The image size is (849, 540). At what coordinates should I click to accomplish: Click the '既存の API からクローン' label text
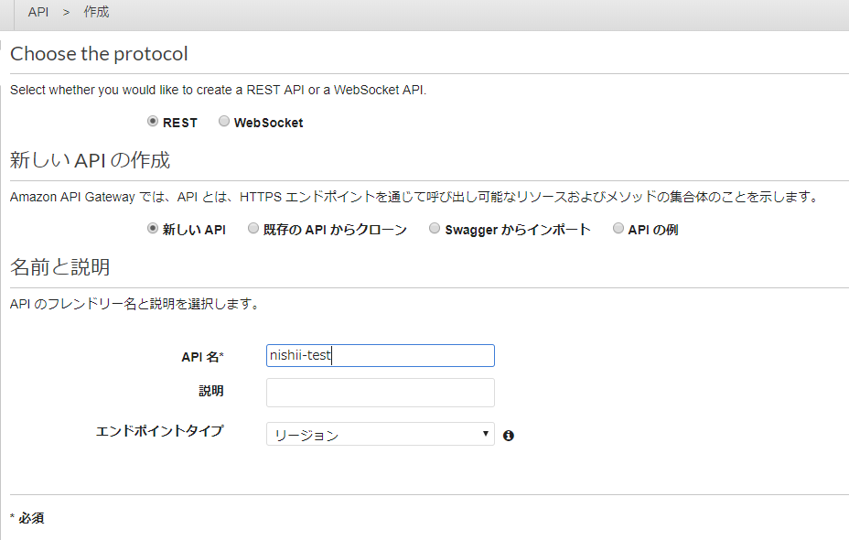pos(335,230)
